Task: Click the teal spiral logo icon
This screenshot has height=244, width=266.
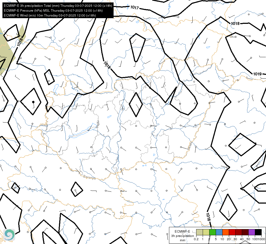Action: [9, 235]
